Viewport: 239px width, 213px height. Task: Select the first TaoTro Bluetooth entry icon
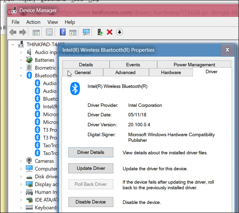(38, 145)
